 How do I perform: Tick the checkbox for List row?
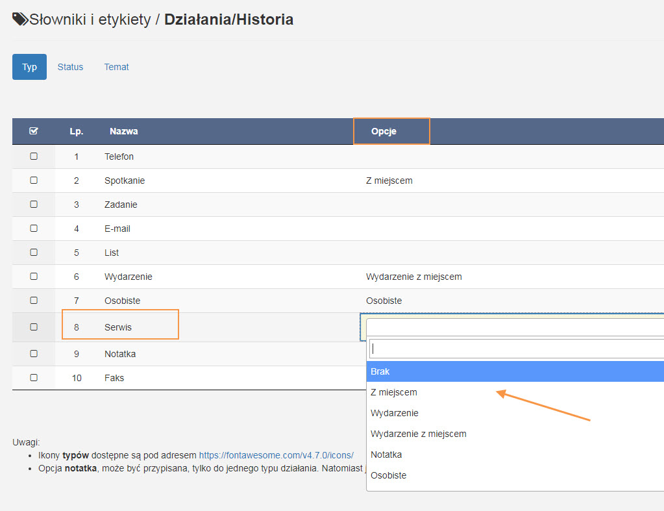[x=34, y=252]
